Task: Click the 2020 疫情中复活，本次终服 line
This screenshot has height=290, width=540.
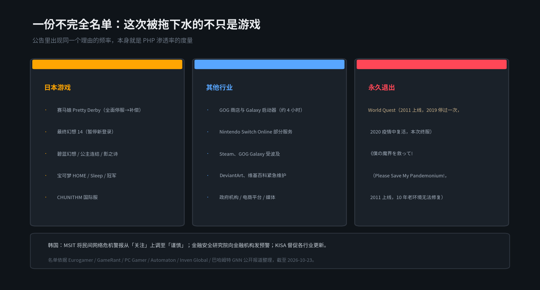Action: coord(401,132)
